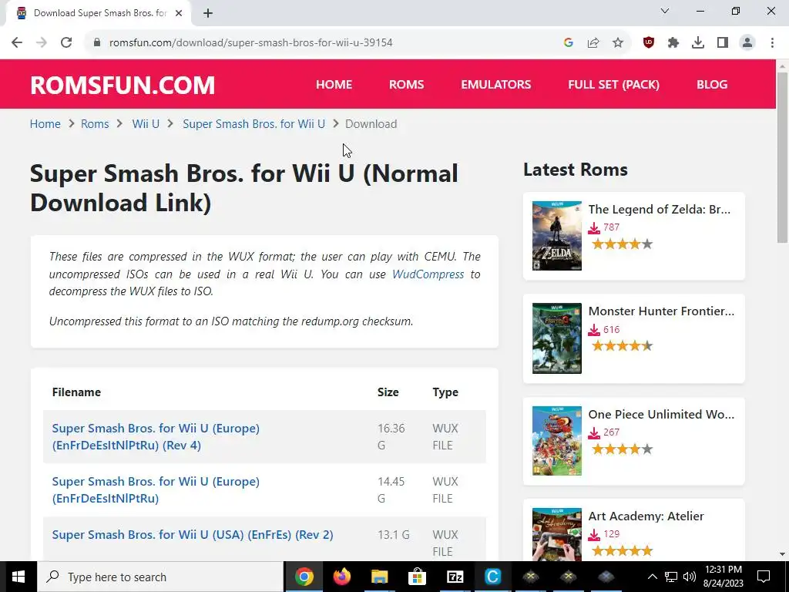The width and height of the screenshot is (789, 592).
Task: Open One Piece Unlimited World title link
Action: (661, 414)
